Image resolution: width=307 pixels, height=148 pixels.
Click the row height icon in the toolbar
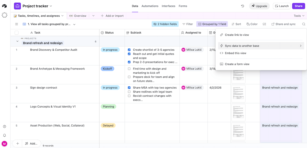tap(265, 24)
